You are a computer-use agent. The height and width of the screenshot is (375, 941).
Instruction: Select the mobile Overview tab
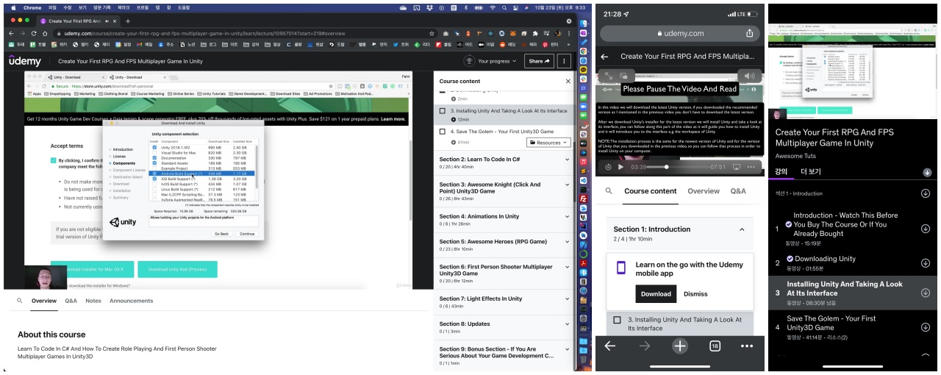point(704,191)
